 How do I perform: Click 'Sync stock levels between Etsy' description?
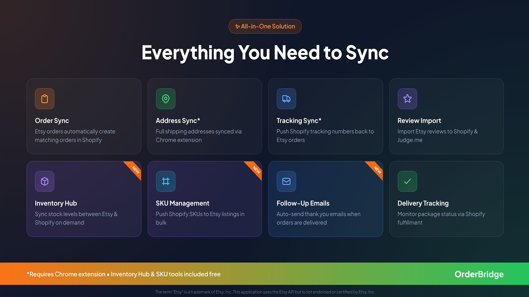(76, 218)
